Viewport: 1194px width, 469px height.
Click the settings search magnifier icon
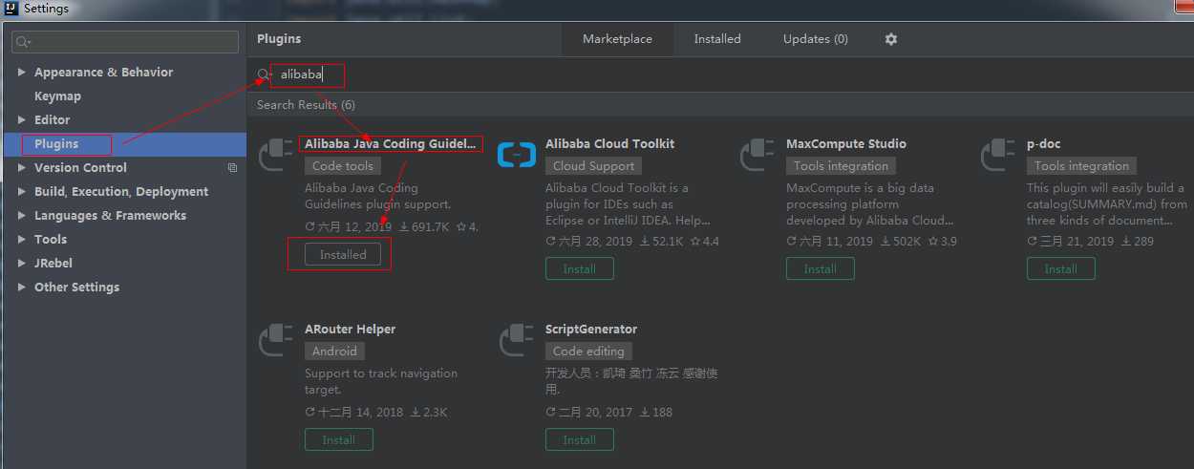tap(24, 42)
